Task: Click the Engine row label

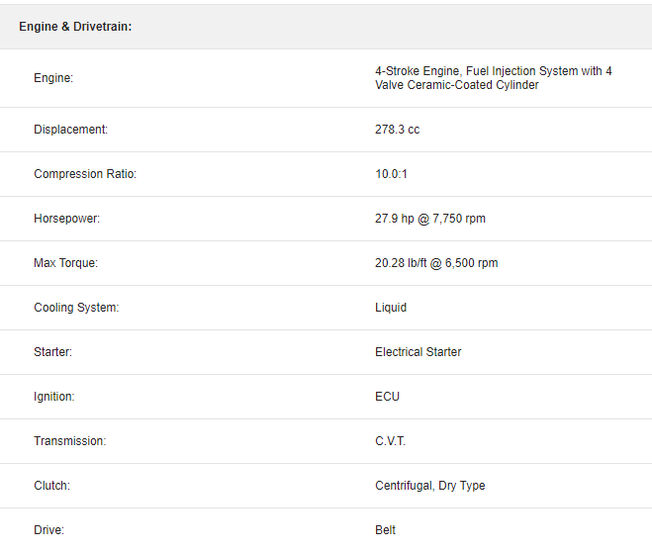Action: click(53, 78)
